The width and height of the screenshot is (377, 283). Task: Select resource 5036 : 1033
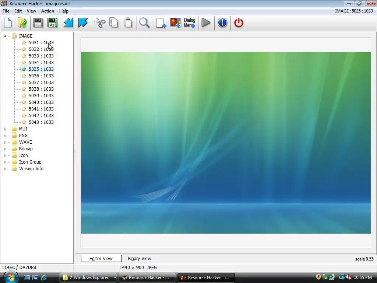point(41,76)
